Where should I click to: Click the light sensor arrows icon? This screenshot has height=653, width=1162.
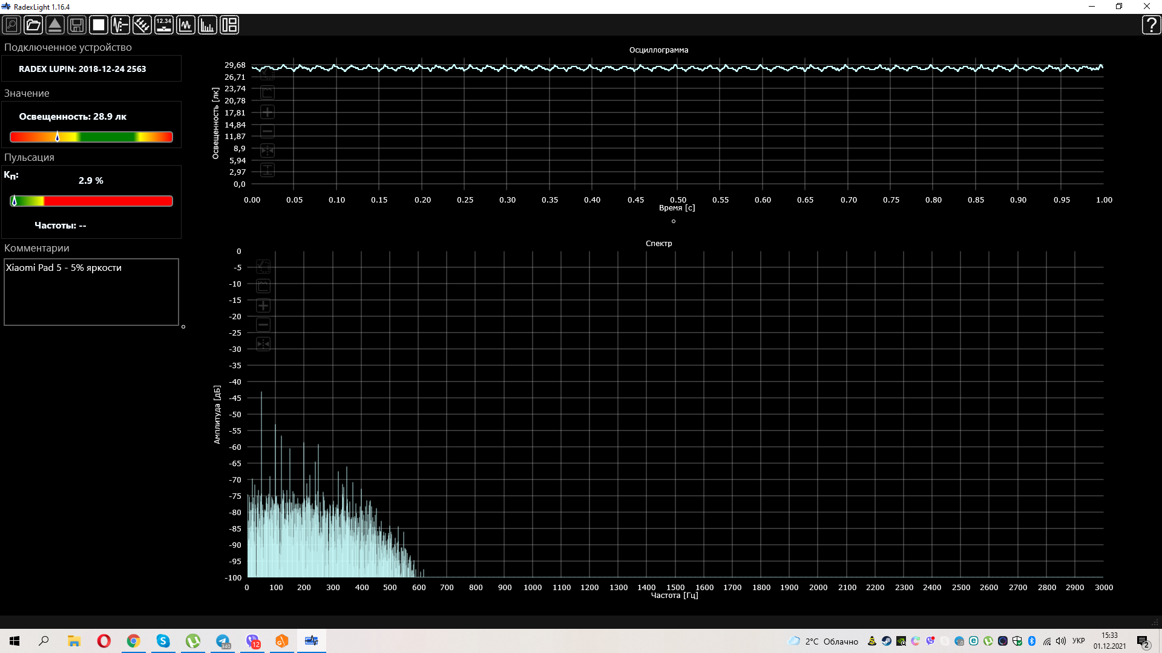pyautogui.click(x=142, y=25)
